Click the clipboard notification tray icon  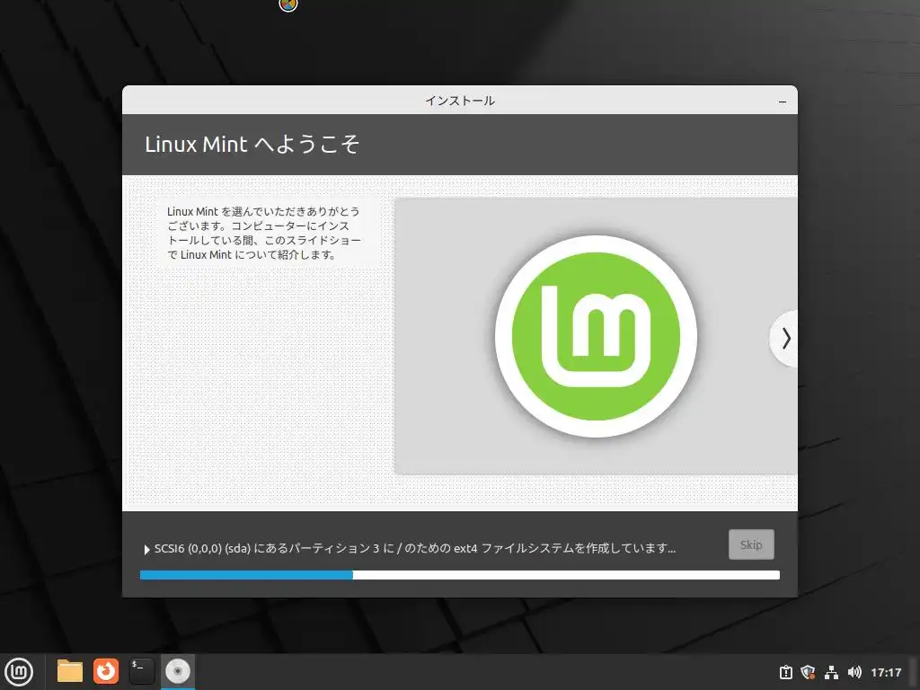point(785,672)
